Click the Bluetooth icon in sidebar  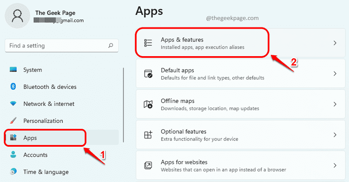(x=13, y=86)
